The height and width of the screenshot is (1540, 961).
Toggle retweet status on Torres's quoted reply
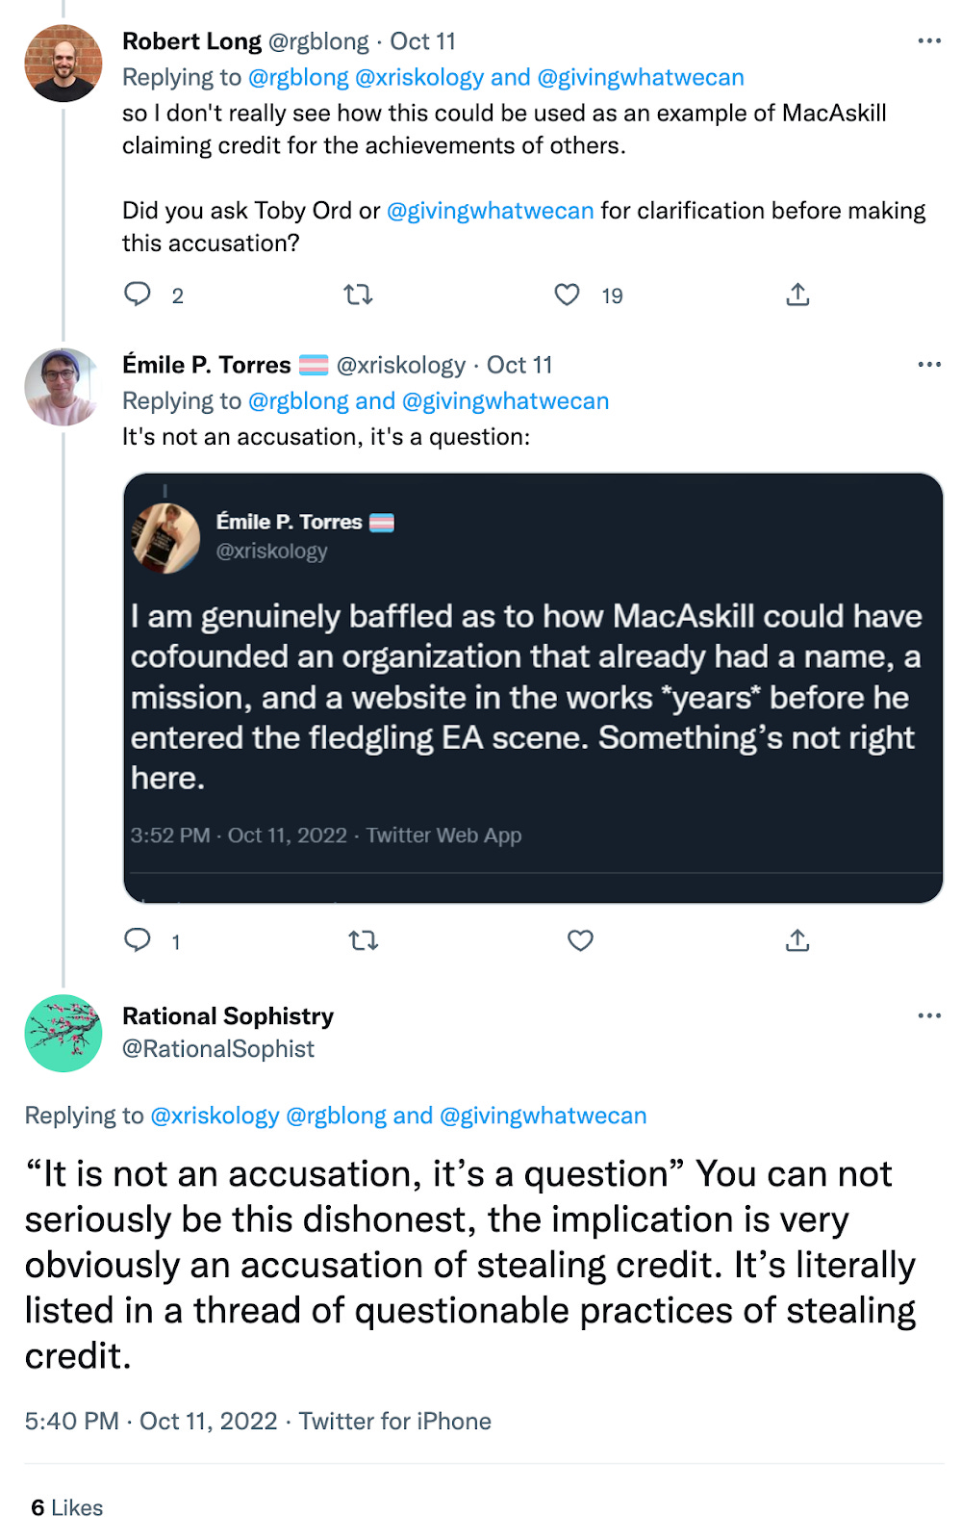[x=365, y=941]
